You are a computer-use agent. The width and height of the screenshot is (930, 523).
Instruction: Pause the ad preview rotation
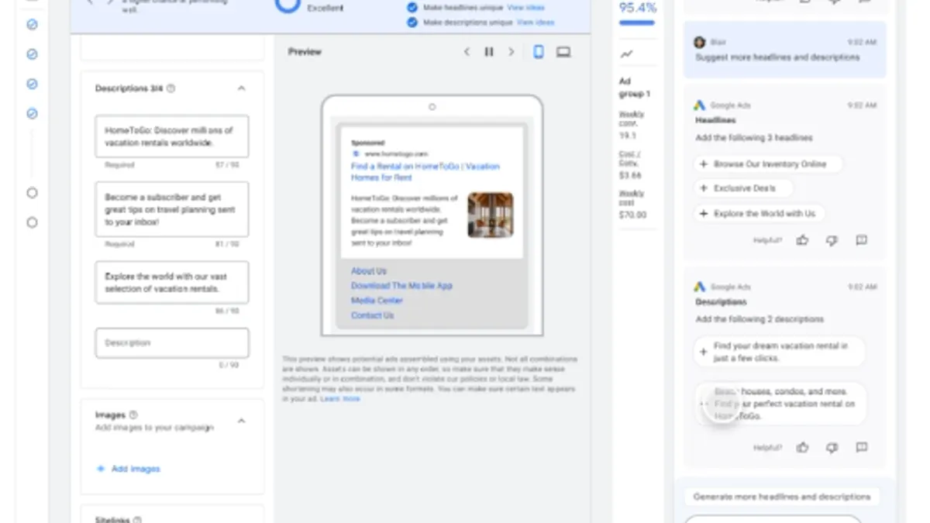[489, 52]
